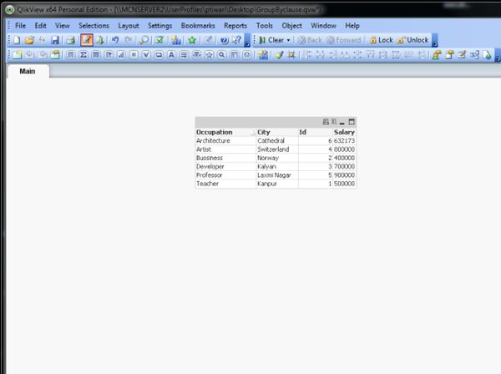Create a Text Object 'A' icon
501x374 pixels.
pyautogui.click(x=171, y=55)
